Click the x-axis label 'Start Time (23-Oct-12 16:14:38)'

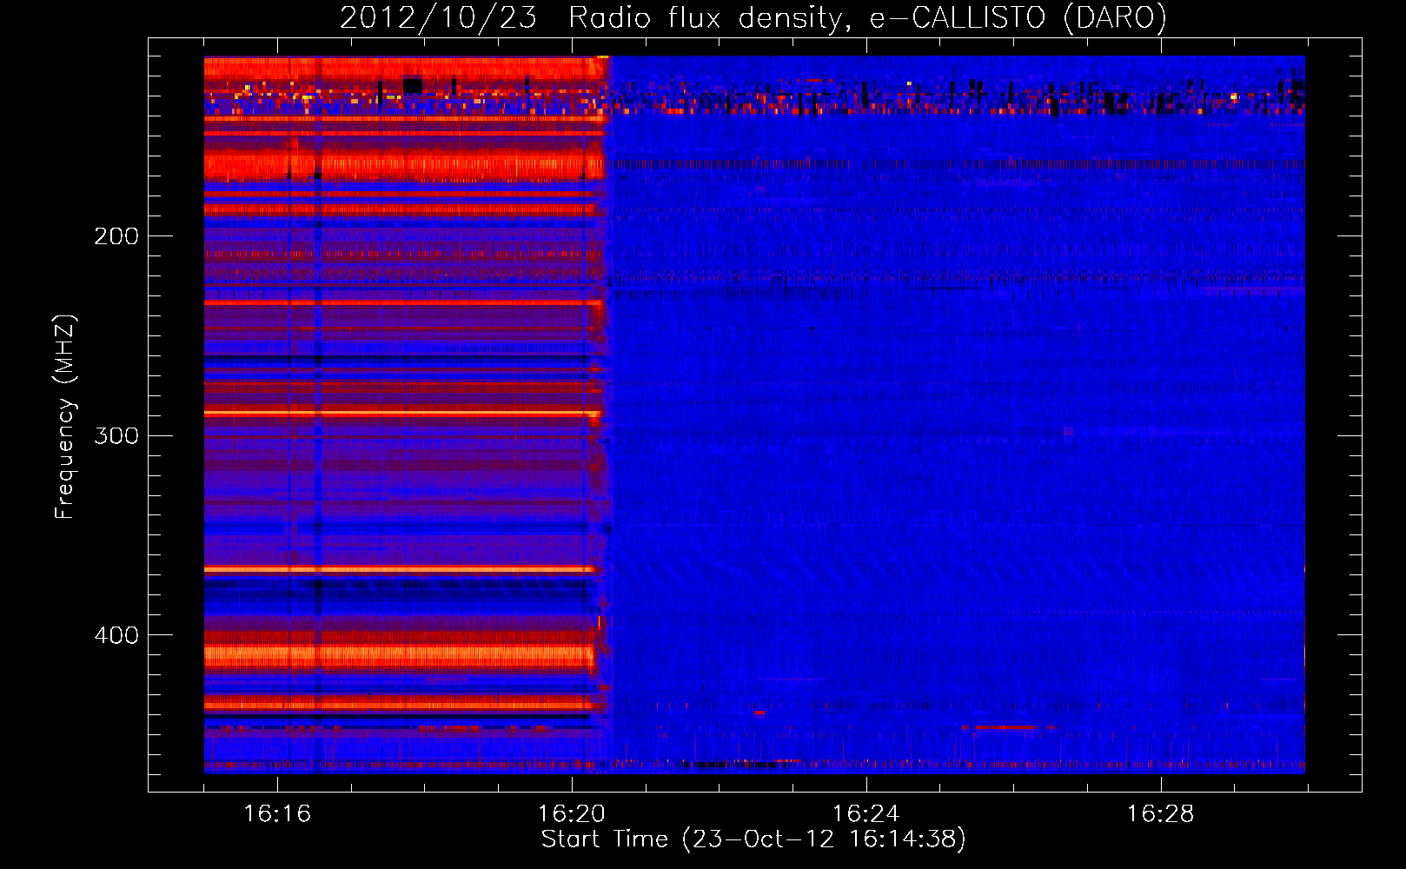[753, 839]
